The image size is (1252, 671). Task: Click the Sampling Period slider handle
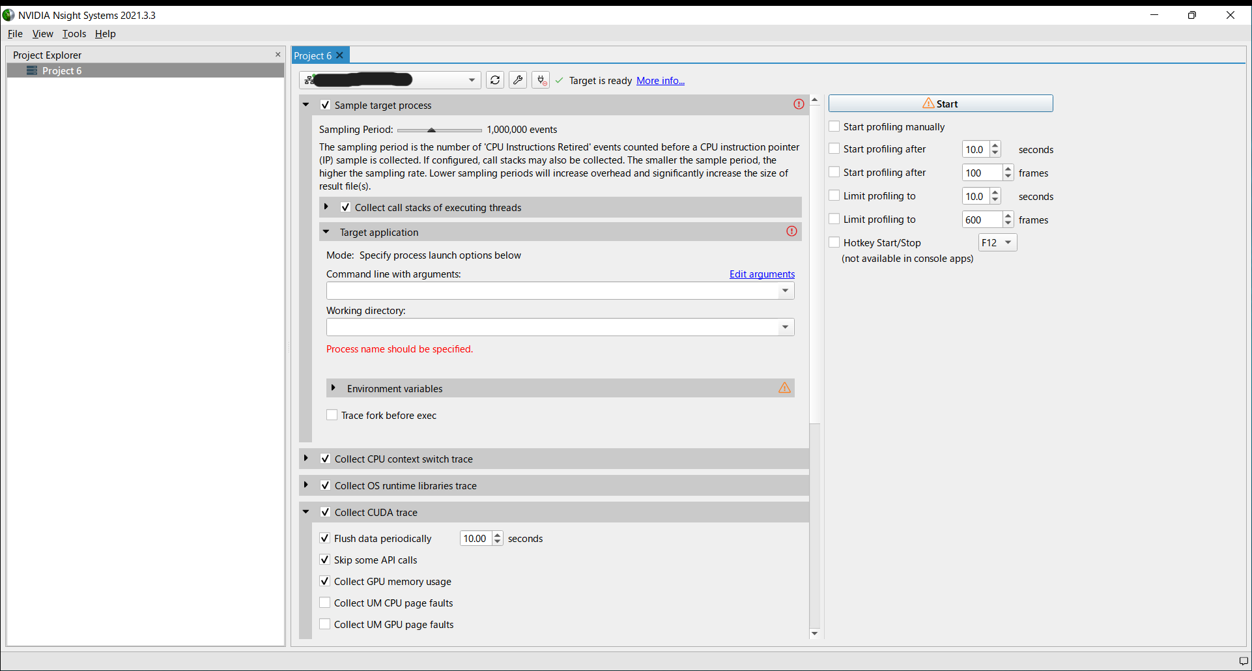pos(431,130)
